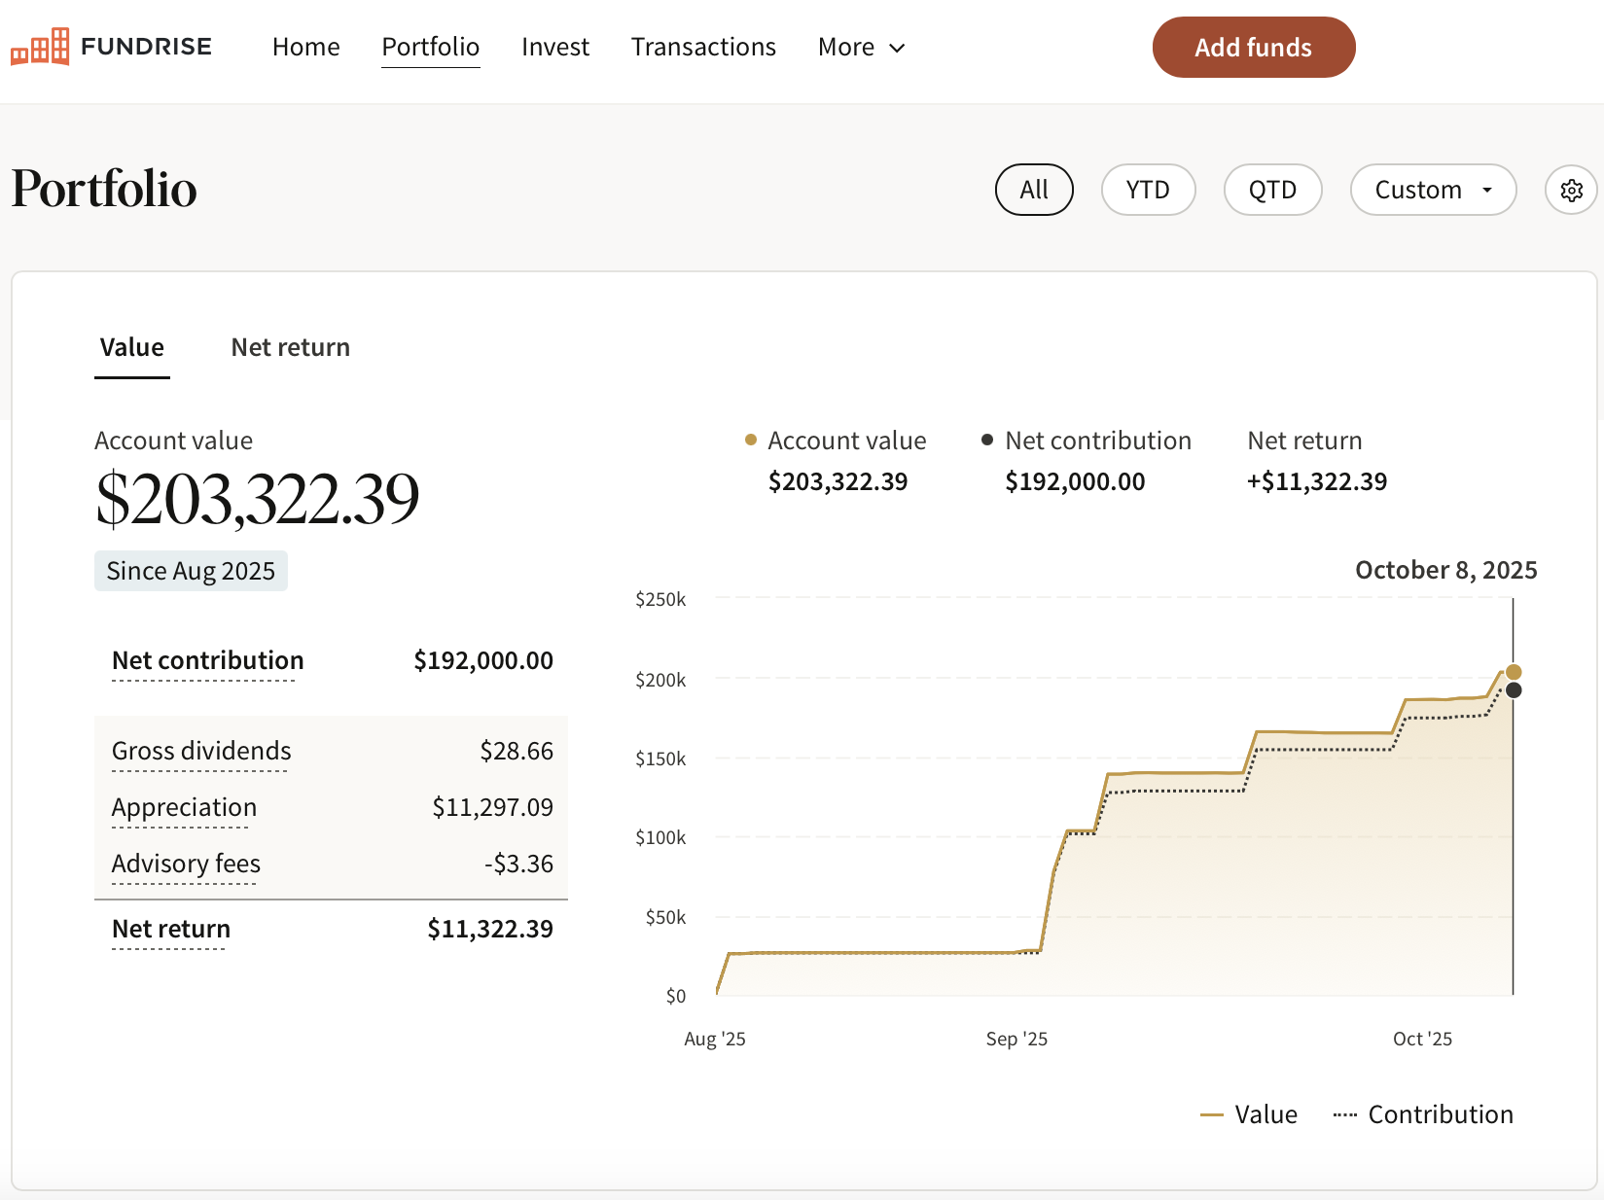Switch to the Net return tab
This screenshot has height=1200, width=1604.
[290, 348]
